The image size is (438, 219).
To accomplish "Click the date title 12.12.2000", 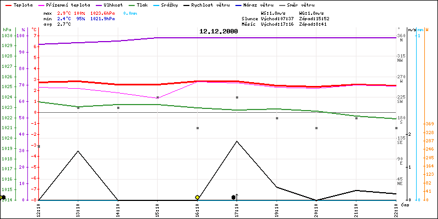I will point(218,32).
